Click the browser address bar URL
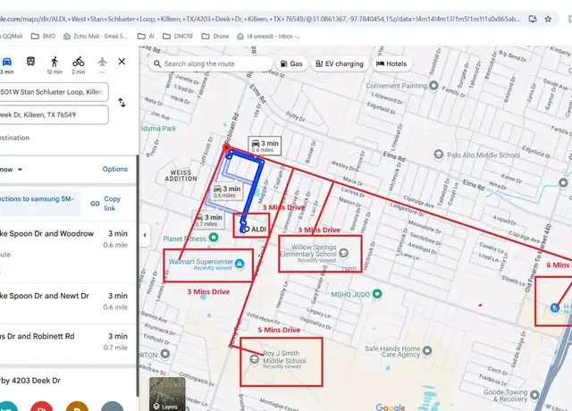This screenshot has width=572, height=411. coord(260,19)
